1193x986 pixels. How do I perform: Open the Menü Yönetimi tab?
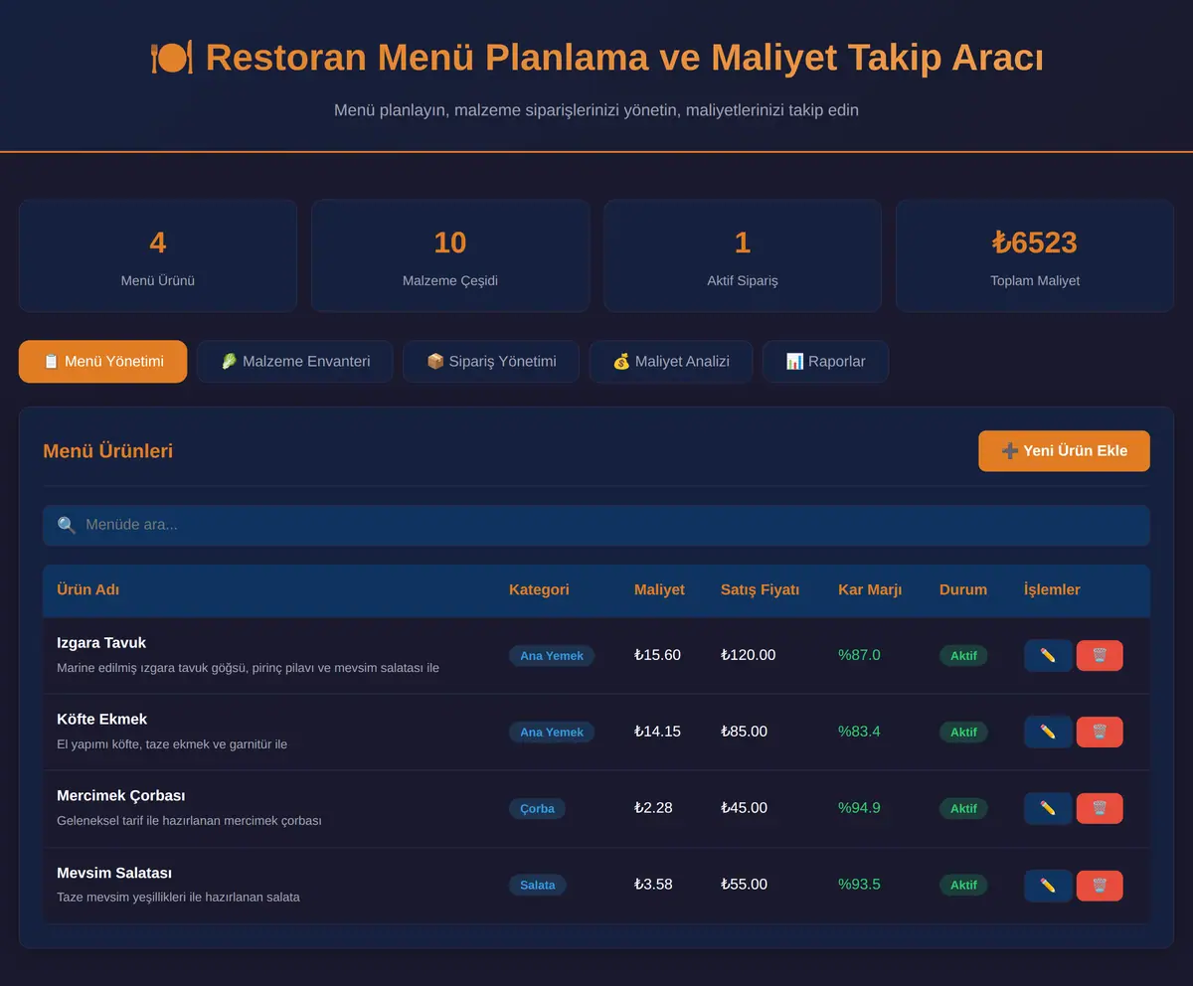pos(102,361)
